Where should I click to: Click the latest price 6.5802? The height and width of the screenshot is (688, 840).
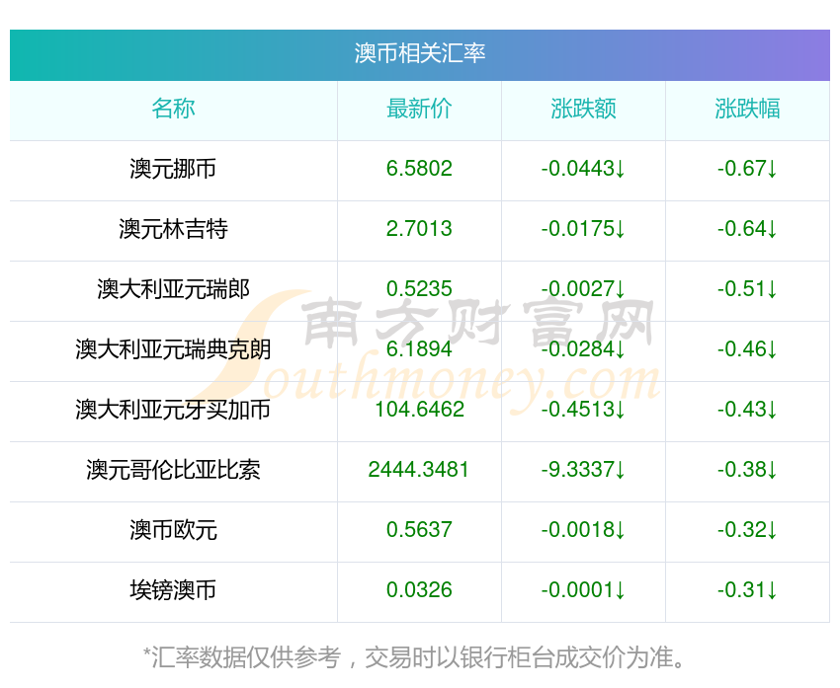click(x=419, y=169)
